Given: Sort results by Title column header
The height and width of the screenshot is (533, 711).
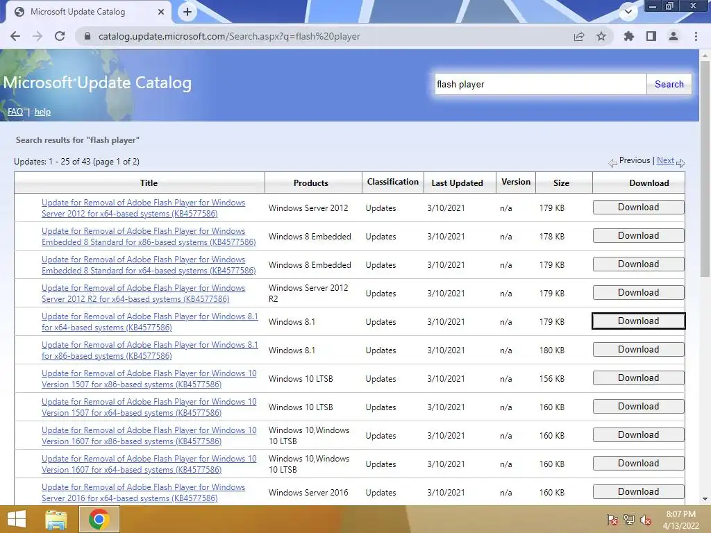Looking at the screenshot, I should (x=149, y=183).
